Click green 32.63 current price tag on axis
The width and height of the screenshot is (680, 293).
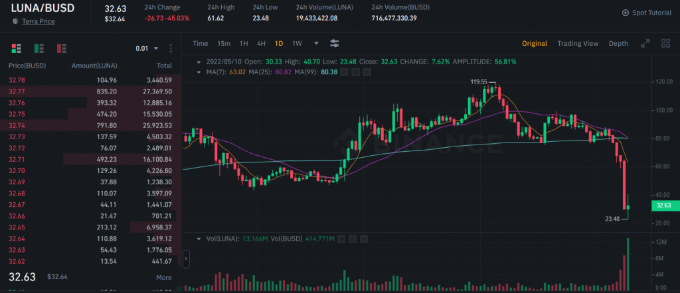click(x=664, y=205)
